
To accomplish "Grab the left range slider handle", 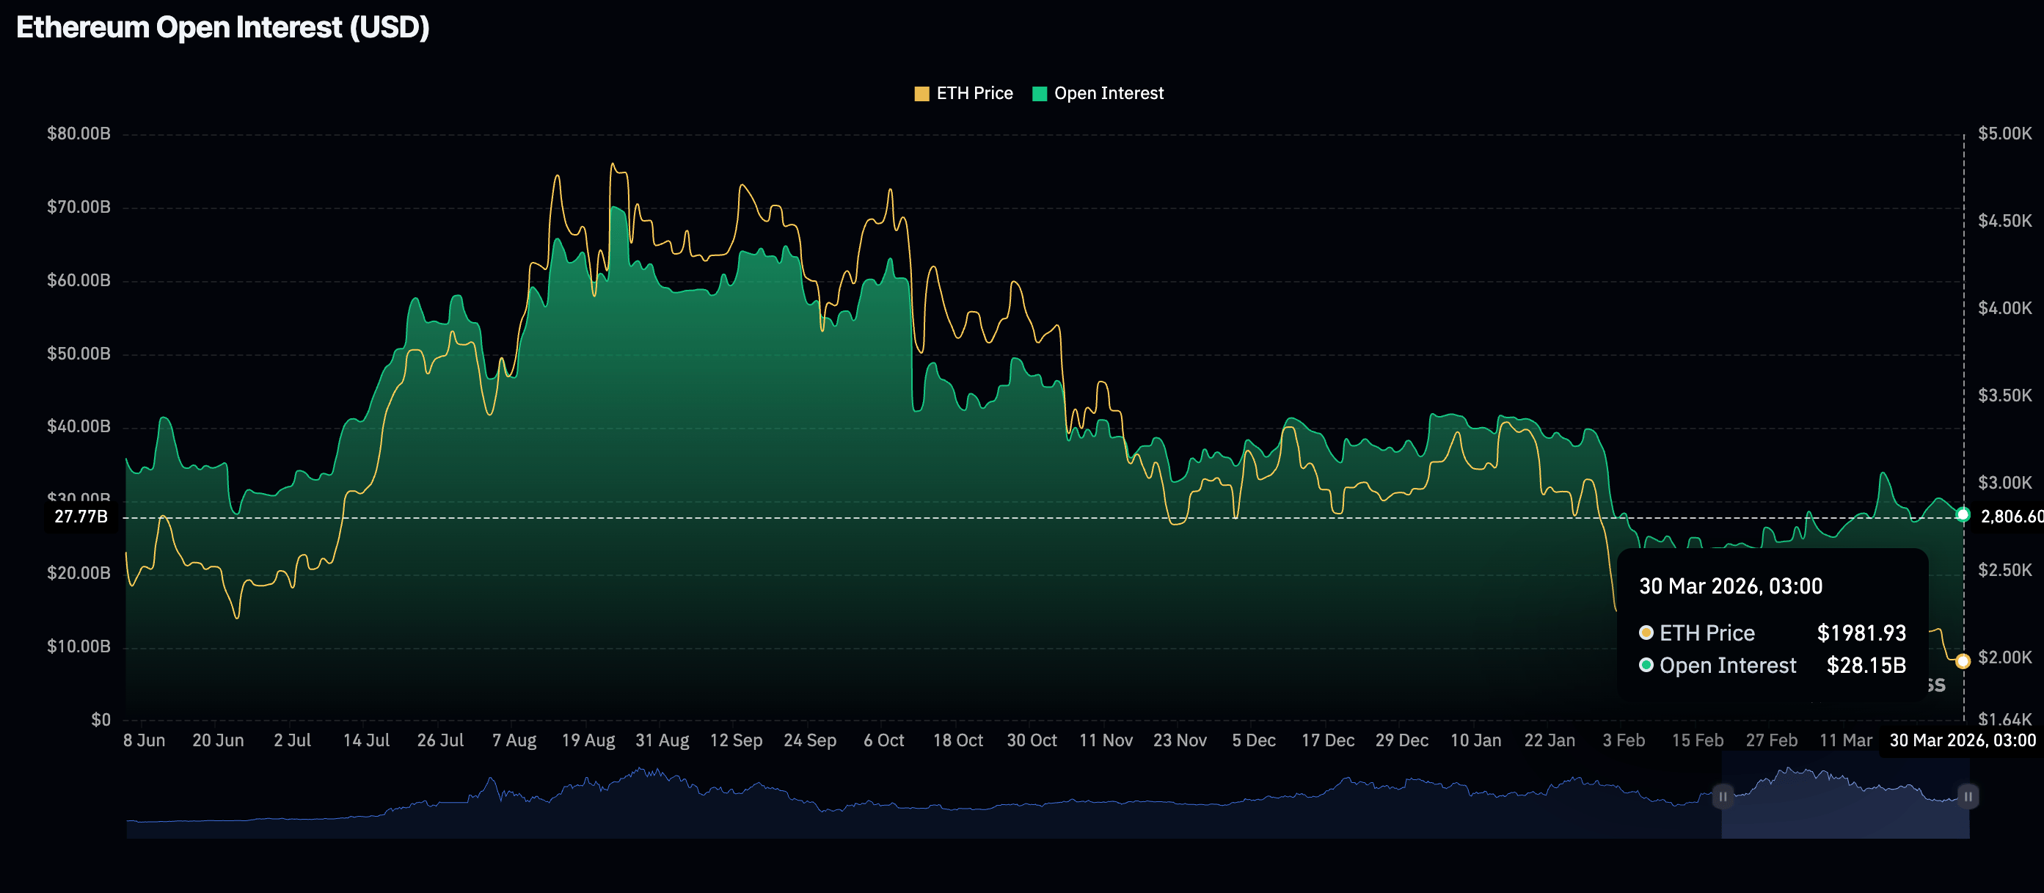I will tap(1722, 796).
